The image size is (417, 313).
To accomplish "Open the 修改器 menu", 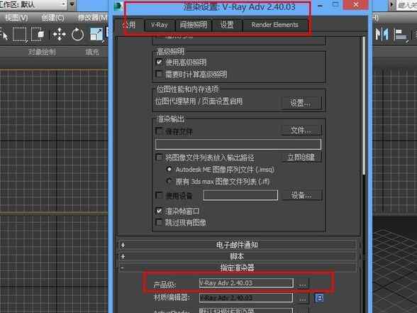I will pos(92,18).
